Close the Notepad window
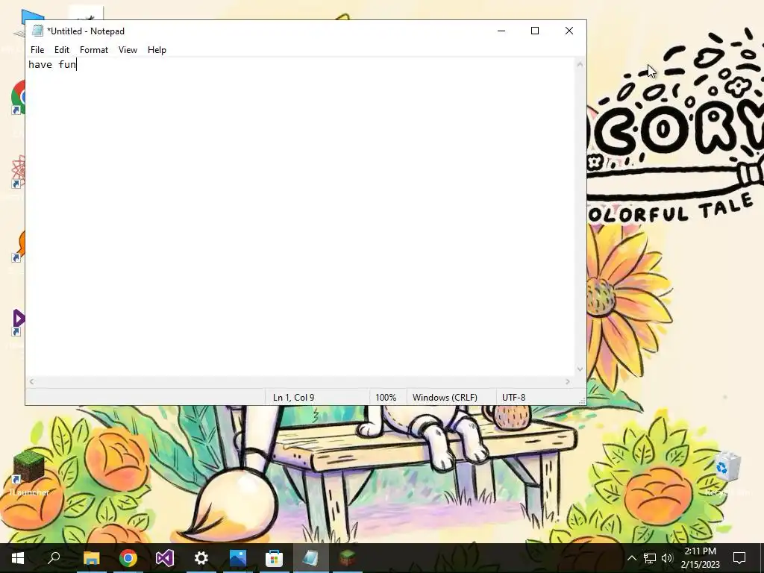 coord(569,31)
